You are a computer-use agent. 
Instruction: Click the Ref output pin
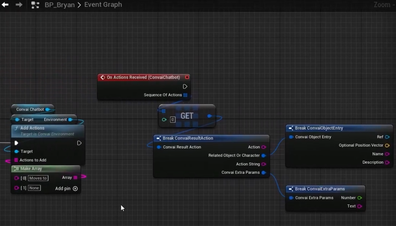(387, 137)
